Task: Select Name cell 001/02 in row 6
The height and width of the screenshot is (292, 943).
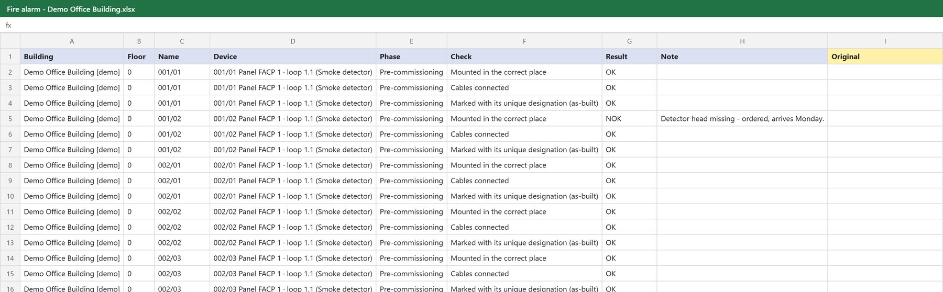Action: (182, 134)
